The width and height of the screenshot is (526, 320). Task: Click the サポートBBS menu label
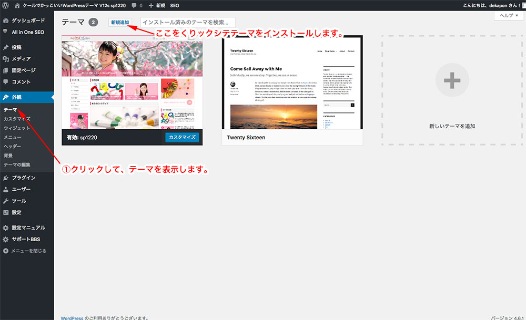(x=26, y=239)
